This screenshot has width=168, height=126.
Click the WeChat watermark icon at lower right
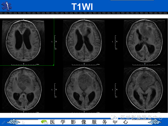tap(114, 118)
